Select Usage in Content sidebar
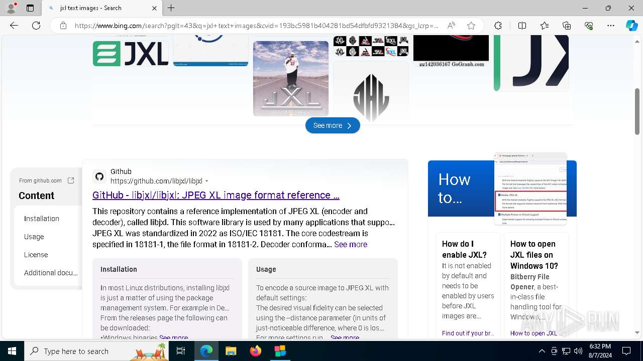Viewport: 643px width, 361px height. coord(34,237)
